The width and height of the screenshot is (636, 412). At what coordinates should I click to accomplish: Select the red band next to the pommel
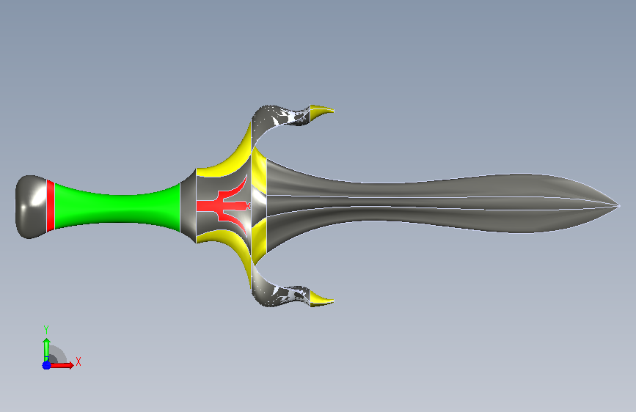[51, 206]
